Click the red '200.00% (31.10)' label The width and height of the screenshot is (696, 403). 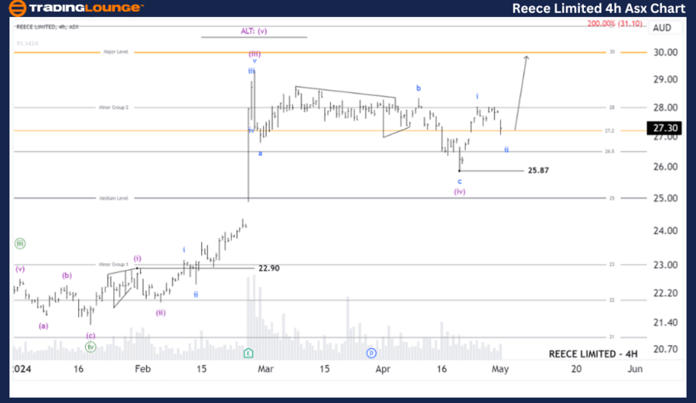(x=615, y=23)
